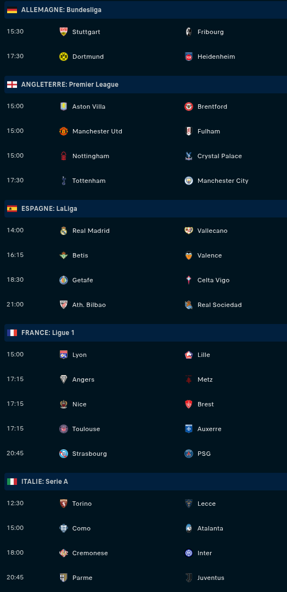
Task: Select the Strasbourg vs PSG 20:45 match
Action: 145,454
